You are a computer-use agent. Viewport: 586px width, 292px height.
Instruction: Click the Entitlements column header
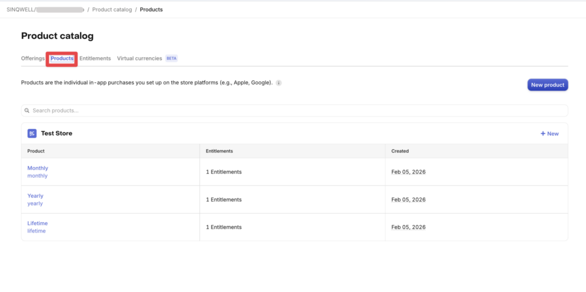point(219,151)
